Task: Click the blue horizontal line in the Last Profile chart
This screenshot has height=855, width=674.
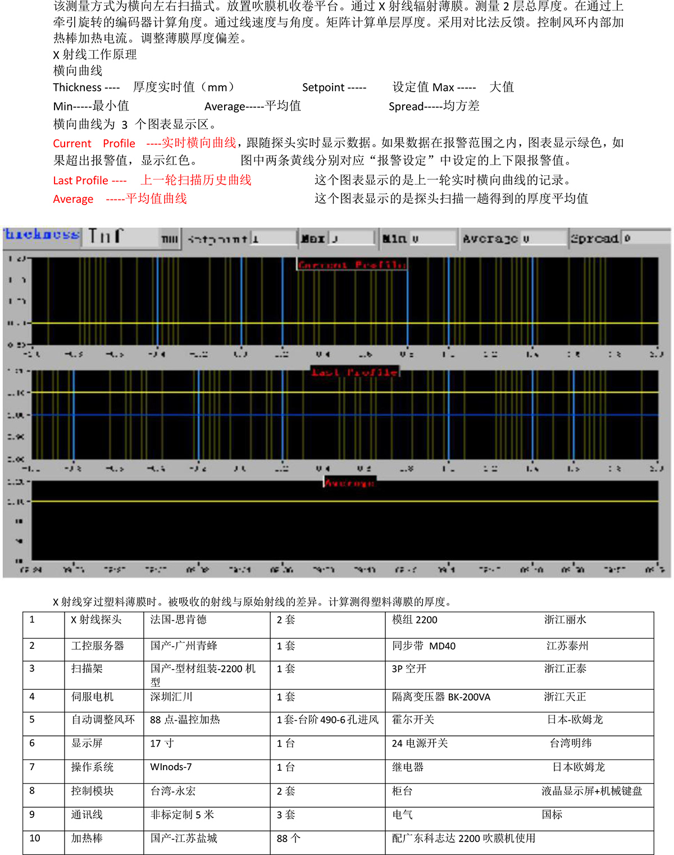Action: tap(344, 415)
